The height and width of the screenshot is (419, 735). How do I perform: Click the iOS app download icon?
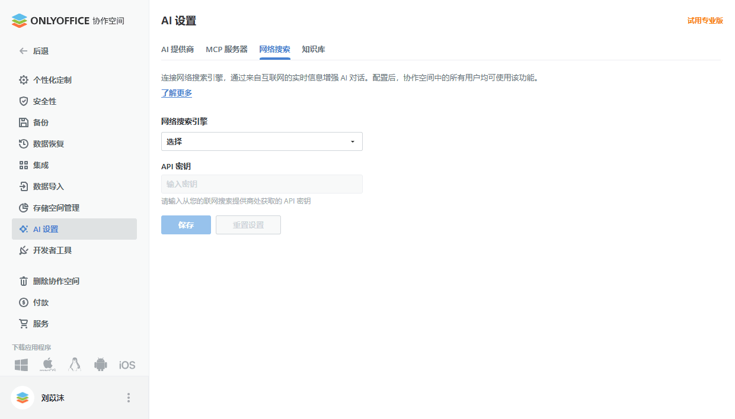[x=126, y=365]
